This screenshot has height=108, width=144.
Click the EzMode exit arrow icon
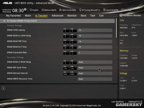tap(141, 102)
